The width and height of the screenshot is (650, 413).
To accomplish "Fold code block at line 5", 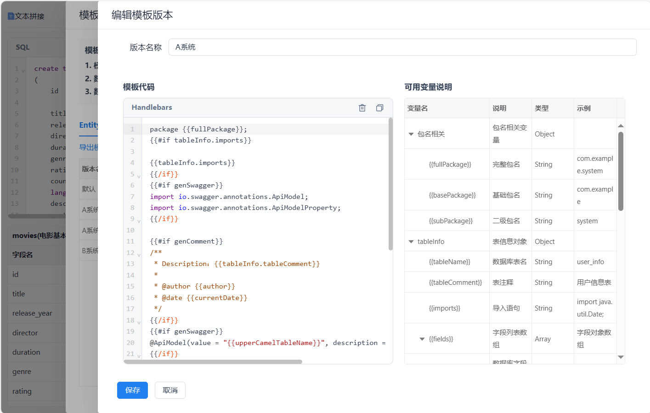I will pyautogui.click(x=139, y=176).
